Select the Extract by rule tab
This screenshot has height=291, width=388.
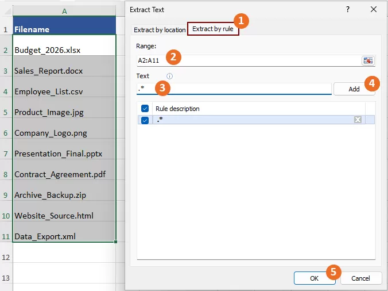pyautogui.click(x=213, y=29)
